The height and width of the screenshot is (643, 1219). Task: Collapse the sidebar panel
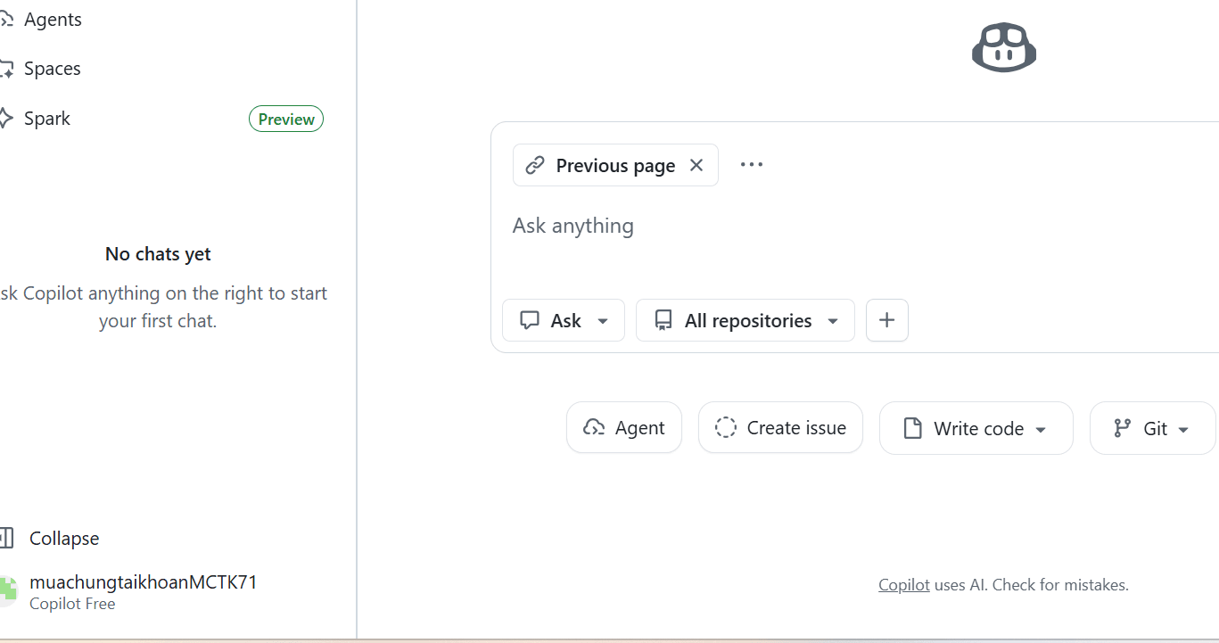62,539
